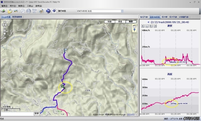Zoom in the map with the plus button

[5, 31]
